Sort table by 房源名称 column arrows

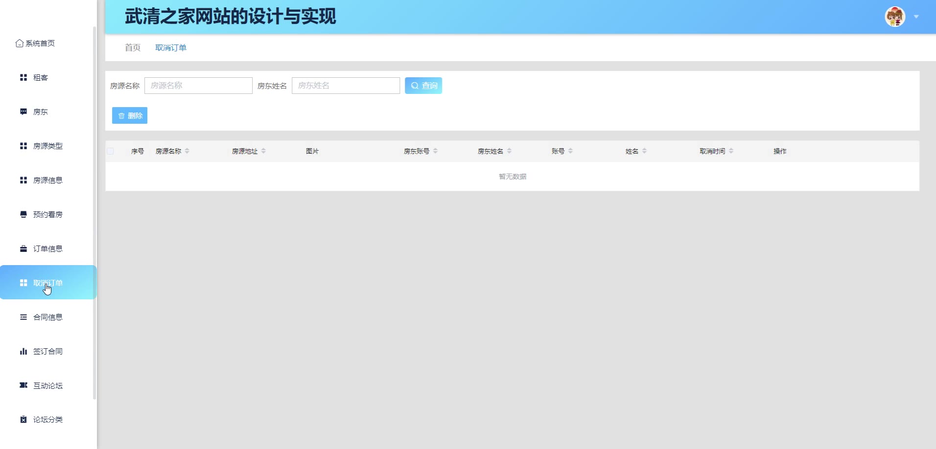(x=187, y=151)
